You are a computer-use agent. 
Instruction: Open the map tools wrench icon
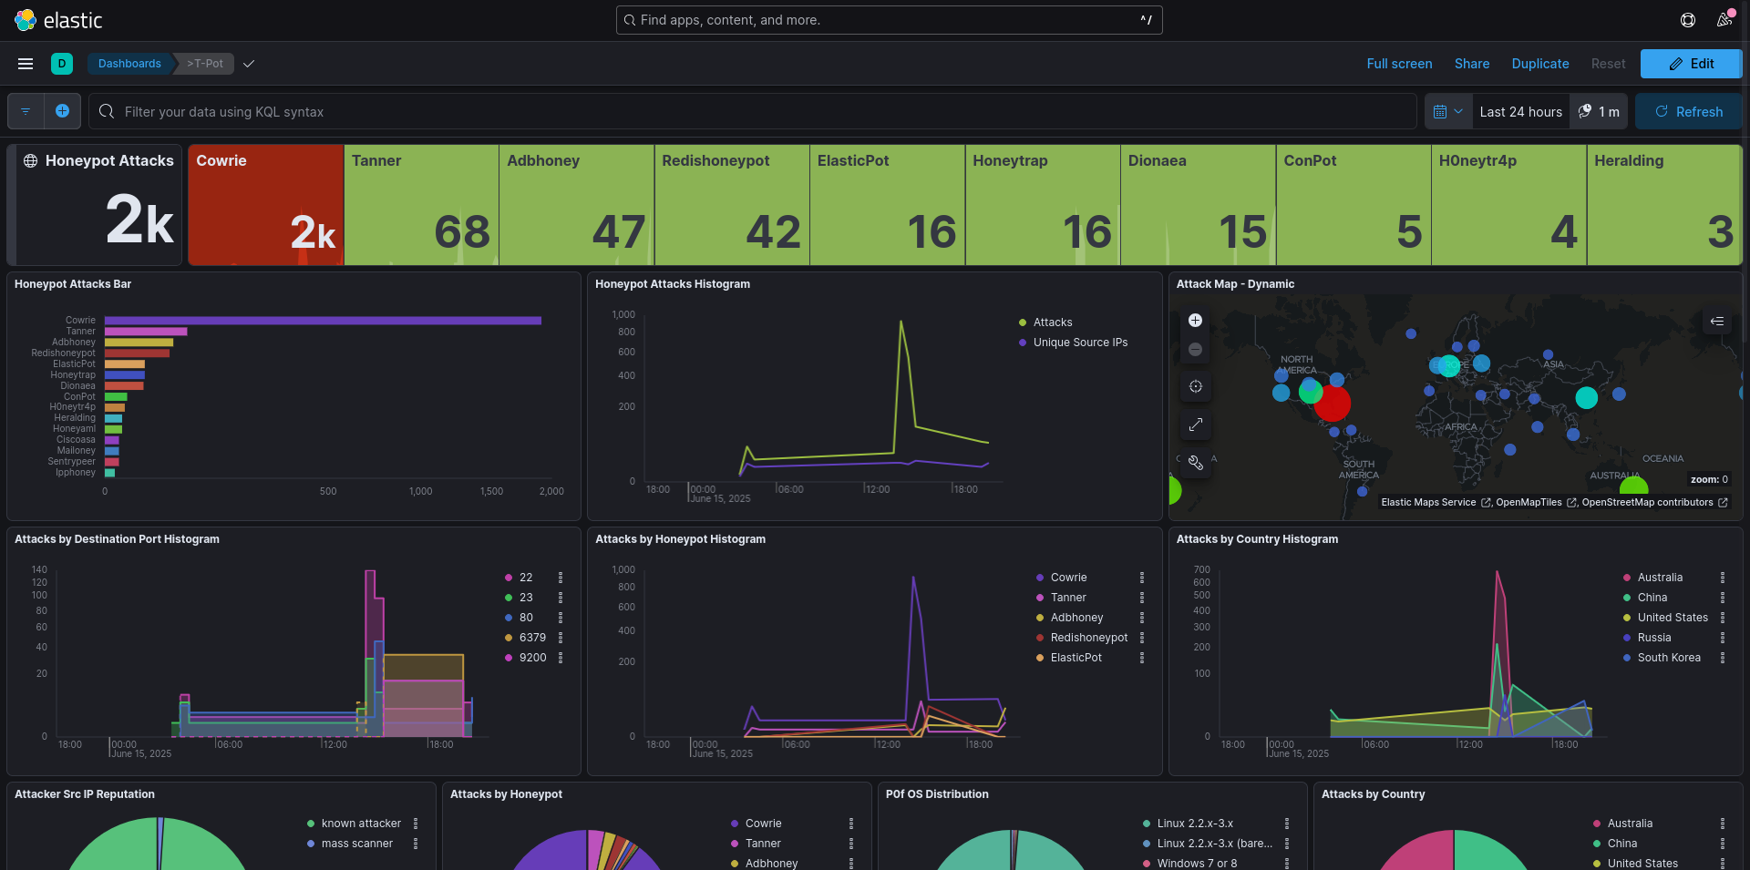click(1195, 463)
